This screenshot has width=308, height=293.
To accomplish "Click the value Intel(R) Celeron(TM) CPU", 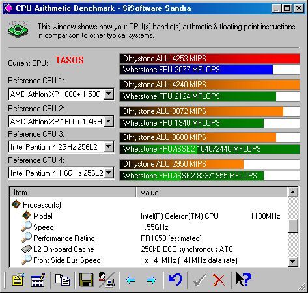I will click(180, 216).
